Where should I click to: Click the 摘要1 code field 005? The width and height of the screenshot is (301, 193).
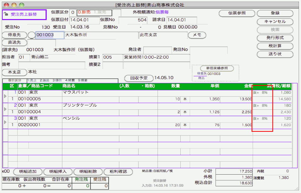pyautogui.click(x=113, y=57)
